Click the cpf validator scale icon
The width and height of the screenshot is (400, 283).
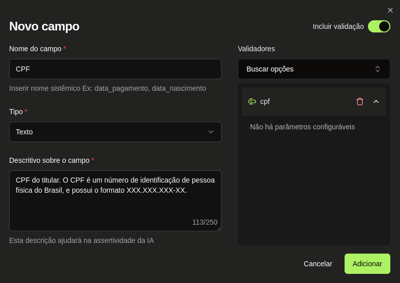[252, 101]
